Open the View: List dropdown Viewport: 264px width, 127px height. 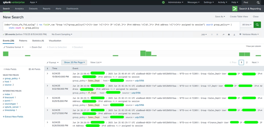pos(96,62)
